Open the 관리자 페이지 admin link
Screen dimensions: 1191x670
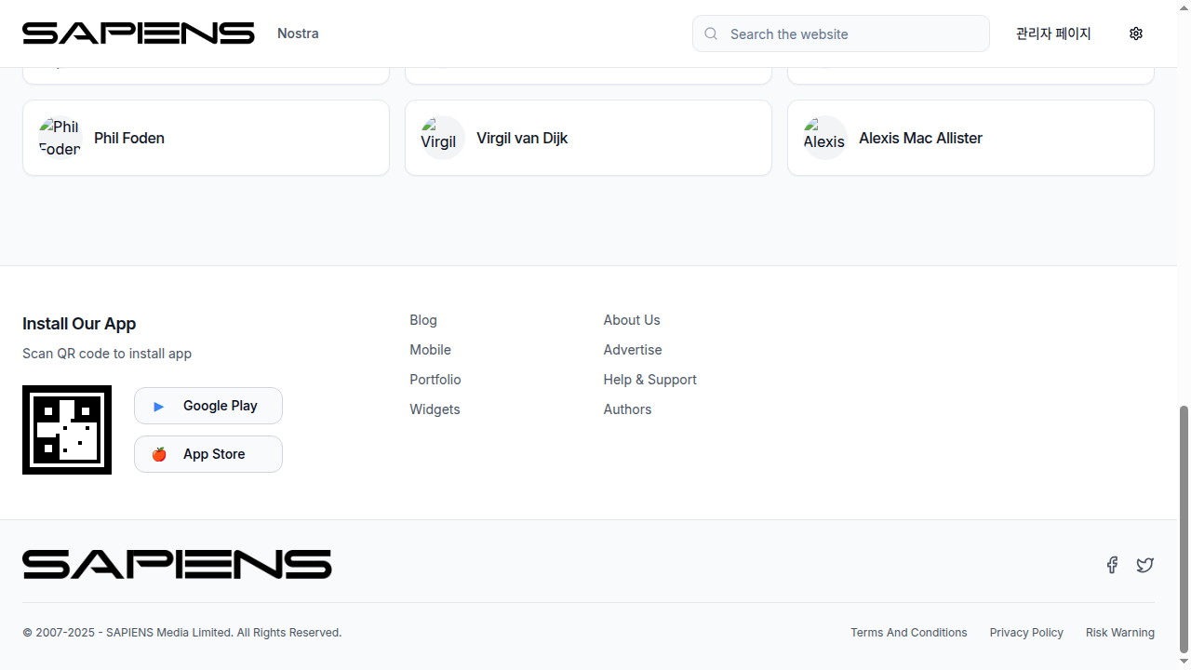click(1053, 33)
